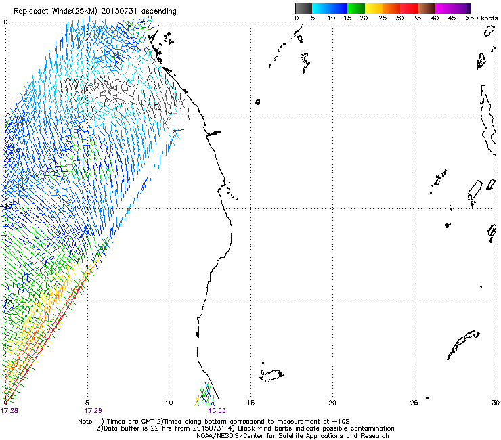Click the '>50 knots' legend label
501x440 pixels.
pos(481,18)
